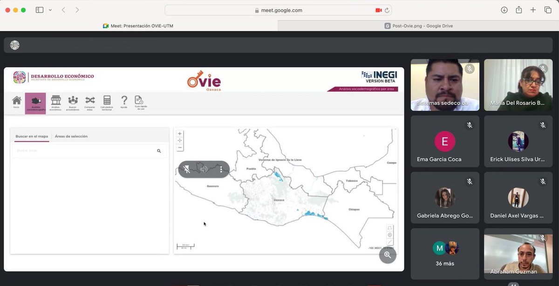
Task: Click the magnifier icon in search field
Action: click(159, 151)
